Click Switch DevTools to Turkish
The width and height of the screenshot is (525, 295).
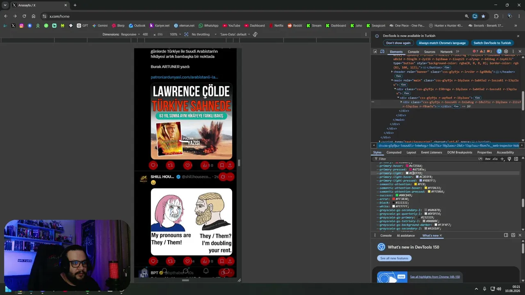[x=492, y=43]
